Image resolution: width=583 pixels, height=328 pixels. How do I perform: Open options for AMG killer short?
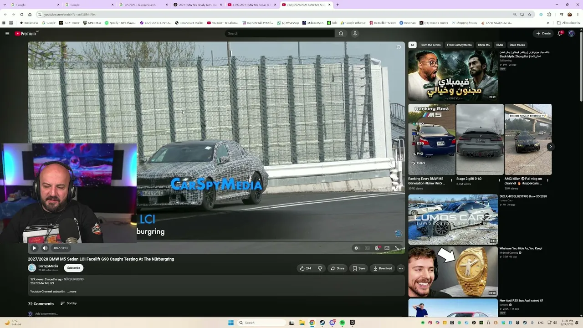(x=547, y=181)
